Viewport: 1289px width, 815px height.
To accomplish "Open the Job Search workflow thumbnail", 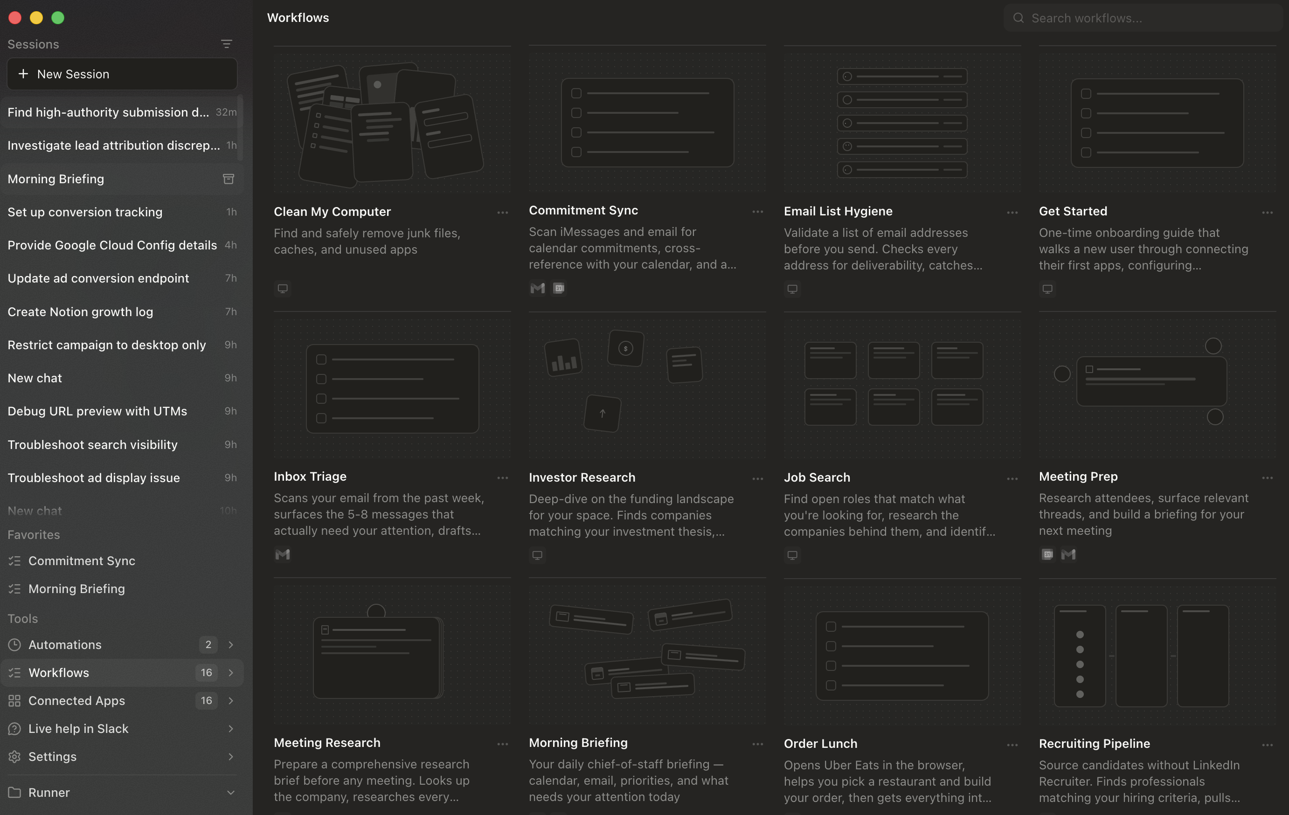I will pos(902,384).
